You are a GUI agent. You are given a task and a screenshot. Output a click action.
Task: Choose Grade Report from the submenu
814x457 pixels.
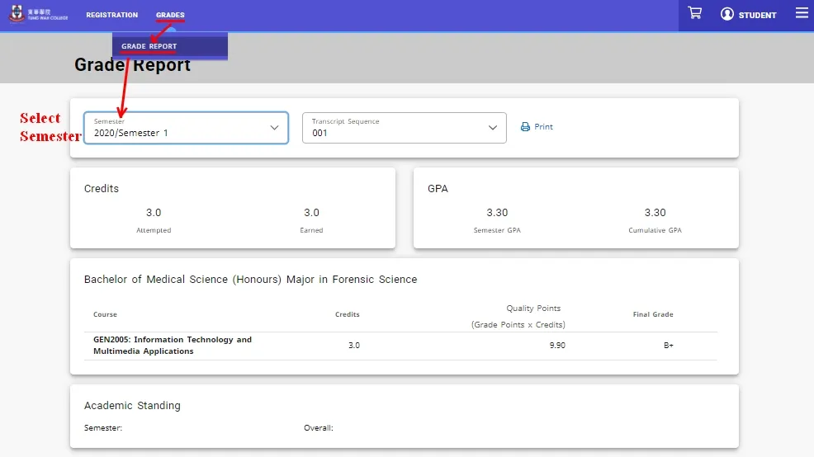click(149, 46)
